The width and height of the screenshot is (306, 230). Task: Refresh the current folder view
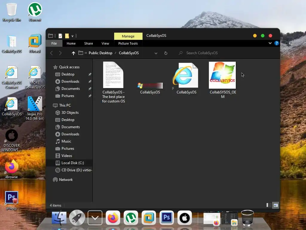(166, 53)
